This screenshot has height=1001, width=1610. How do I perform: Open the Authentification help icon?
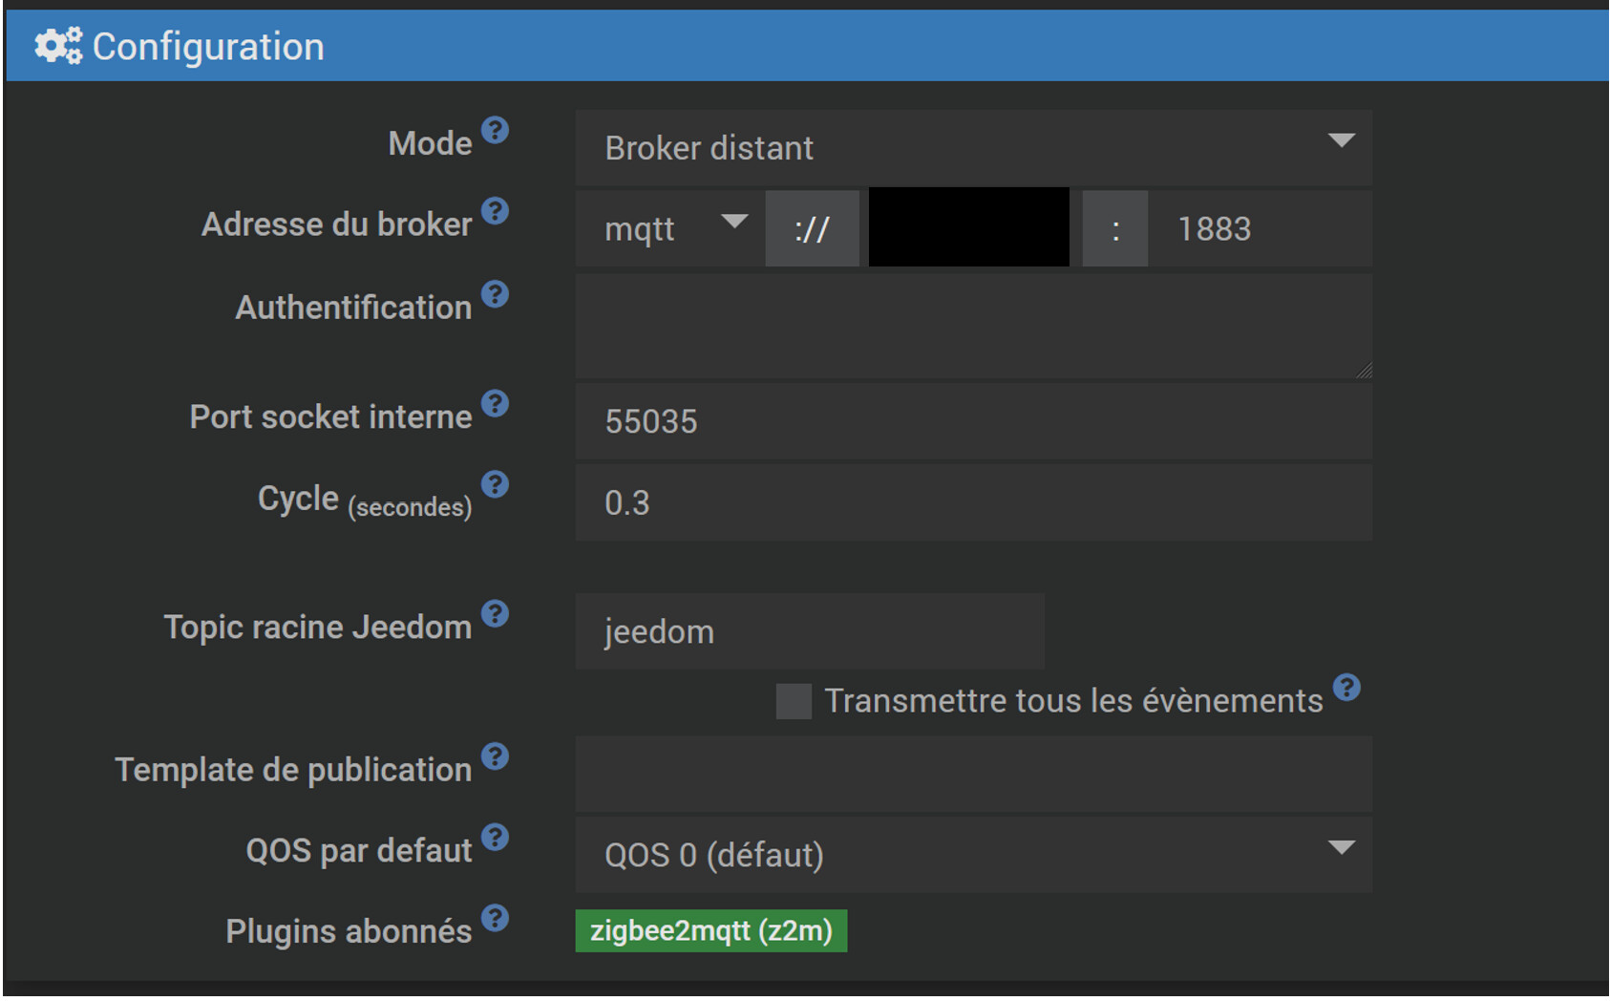coord(496,295)
